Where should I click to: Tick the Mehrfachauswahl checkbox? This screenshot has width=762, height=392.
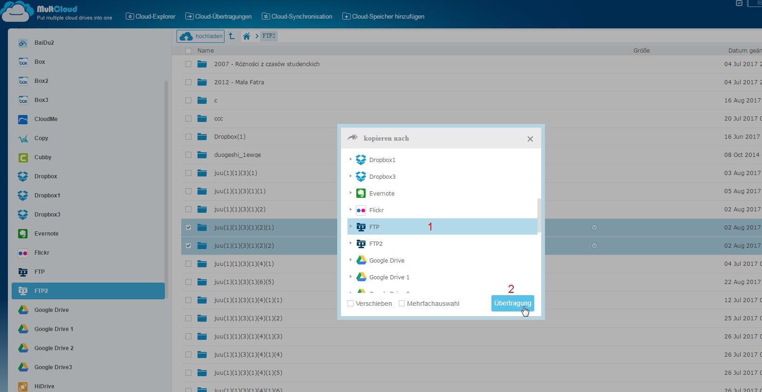point(402,304)
